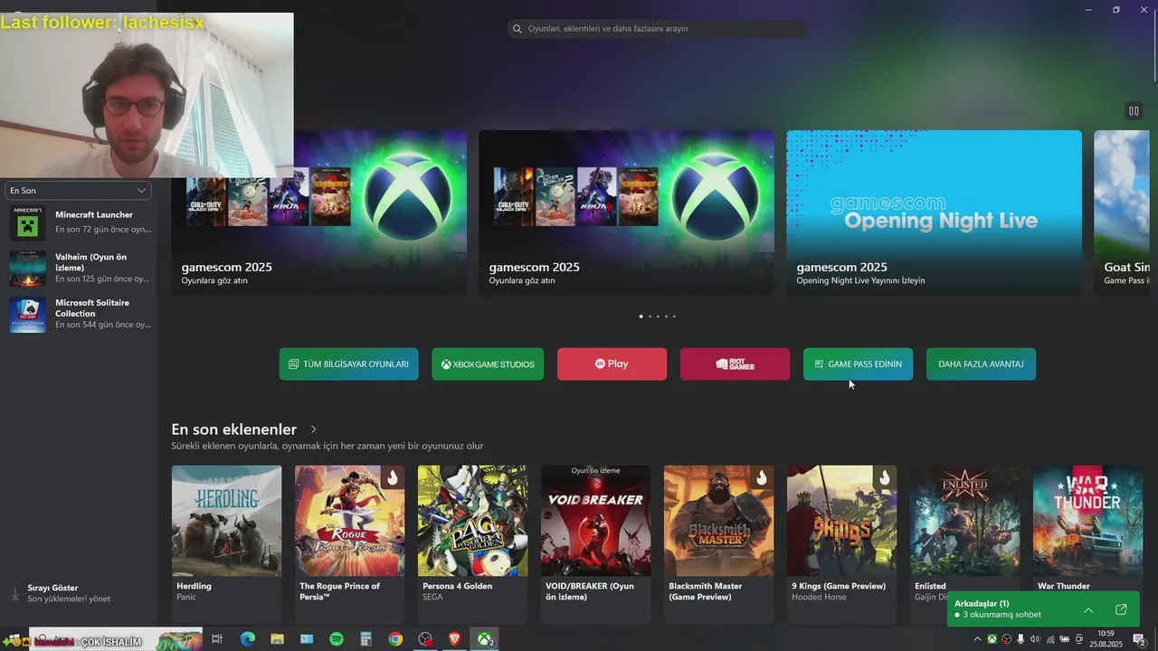Focus the game search box
1158x651 pixels.
[x=657, y=29]
